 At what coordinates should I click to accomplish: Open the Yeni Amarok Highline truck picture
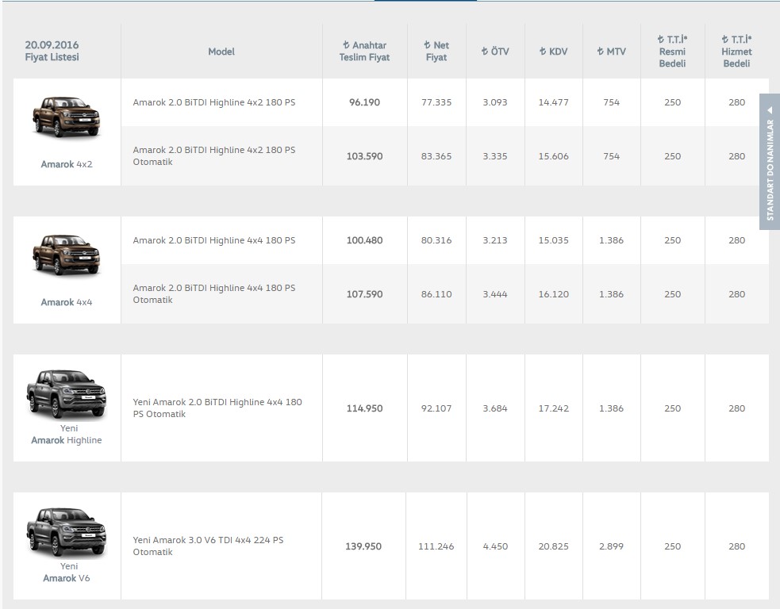pyautogui.click(x=67, y=393)
